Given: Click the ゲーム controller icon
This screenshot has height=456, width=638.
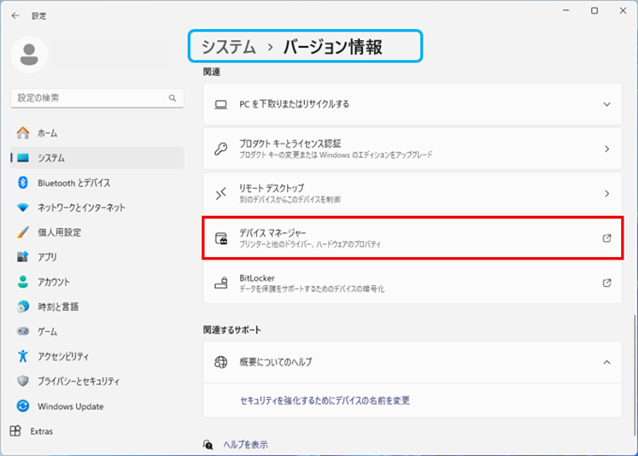Looking at the screenshot, I should pyautogui.click(x=23, y=331).
